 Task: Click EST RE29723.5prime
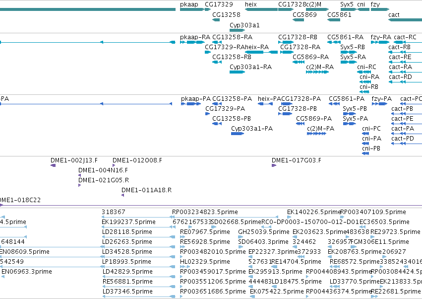click(372, 237)
